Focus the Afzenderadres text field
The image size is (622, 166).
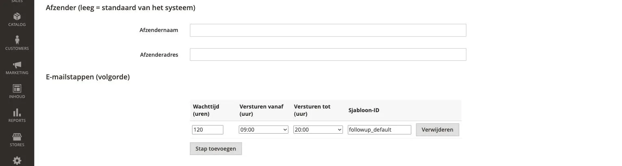[328, 55]
